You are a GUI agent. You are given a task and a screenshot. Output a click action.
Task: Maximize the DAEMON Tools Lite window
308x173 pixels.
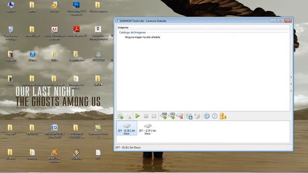tap(281, 21)
